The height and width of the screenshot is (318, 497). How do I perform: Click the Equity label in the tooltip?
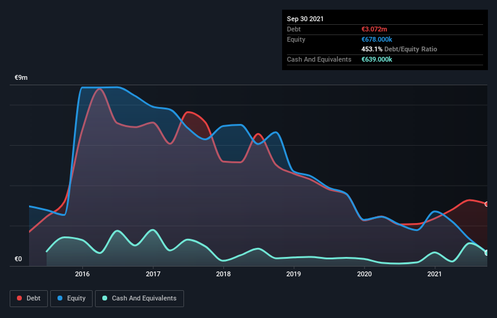click(296, 39)
